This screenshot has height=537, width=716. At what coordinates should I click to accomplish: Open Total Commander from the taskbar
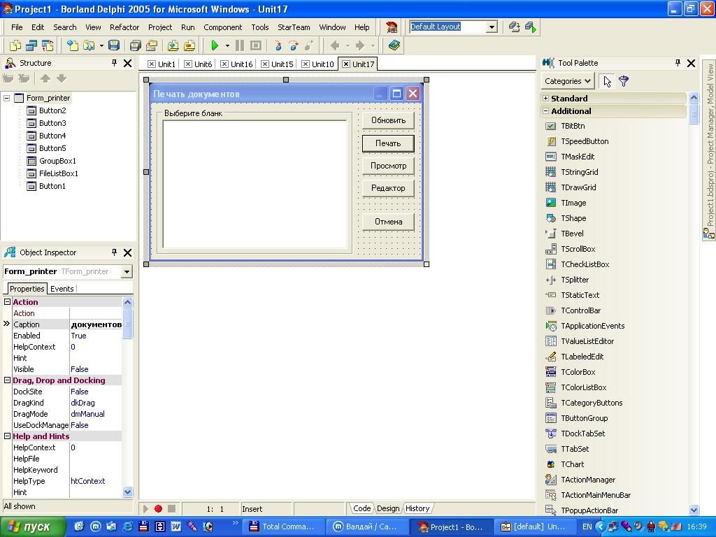point(282,527)
